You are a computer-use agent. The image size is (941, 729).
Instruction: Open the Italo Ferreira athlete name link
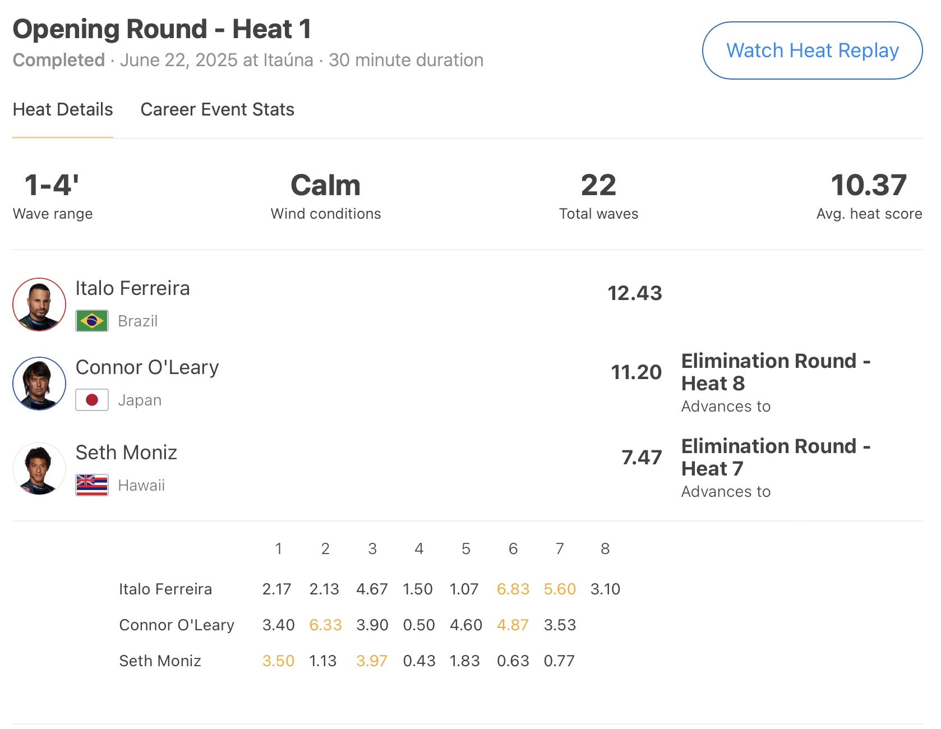click(x=132, y=288)
